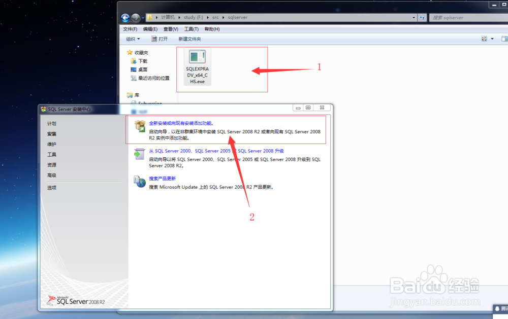Click the change view icon in Explorer
The width and height of the screenshot is (508, 319).
484,39
